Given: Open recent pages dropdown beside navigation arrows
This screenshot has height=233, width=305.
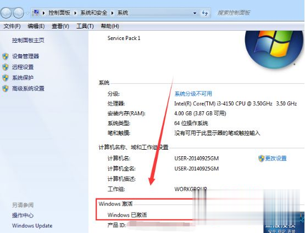Looking at the screenshot, I should 27,13.
